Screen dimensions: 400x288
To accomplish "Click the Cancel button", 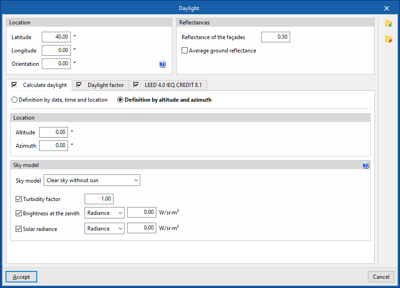I will [381, 277].
